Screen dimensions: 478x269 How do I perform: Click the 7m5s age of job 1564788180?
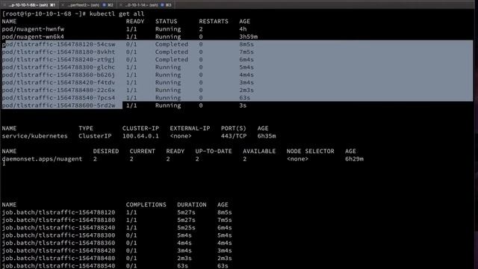pyautogui.click(x=225, y=220)
